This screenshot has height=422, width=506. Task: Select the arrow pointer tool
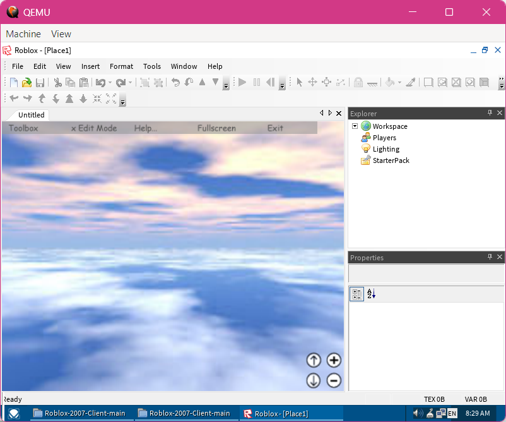(x=300, y=82)
